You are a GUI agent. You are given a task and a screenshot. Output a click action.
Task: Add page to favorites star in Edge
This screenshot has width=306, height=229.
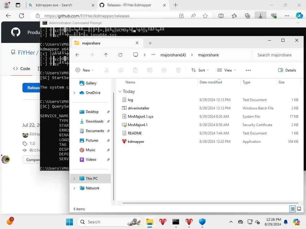(x=205, y=16)
